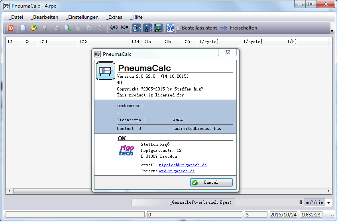Screen dimensions: 338x222
Task: Click the red power exit icon
Action: (11, 28)
